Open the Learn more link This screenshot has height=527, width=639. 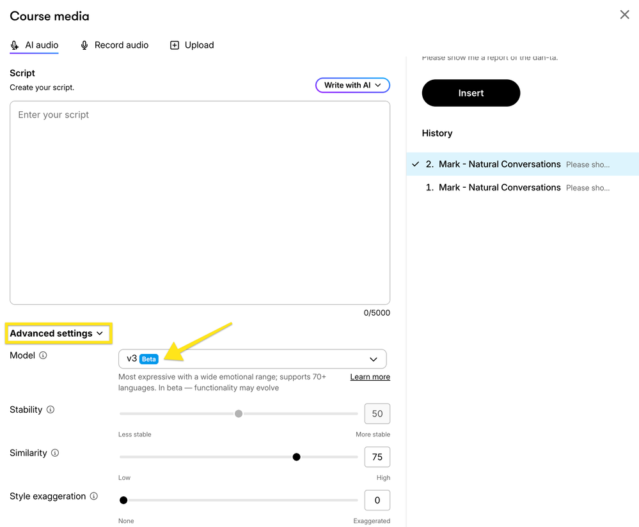370,377
